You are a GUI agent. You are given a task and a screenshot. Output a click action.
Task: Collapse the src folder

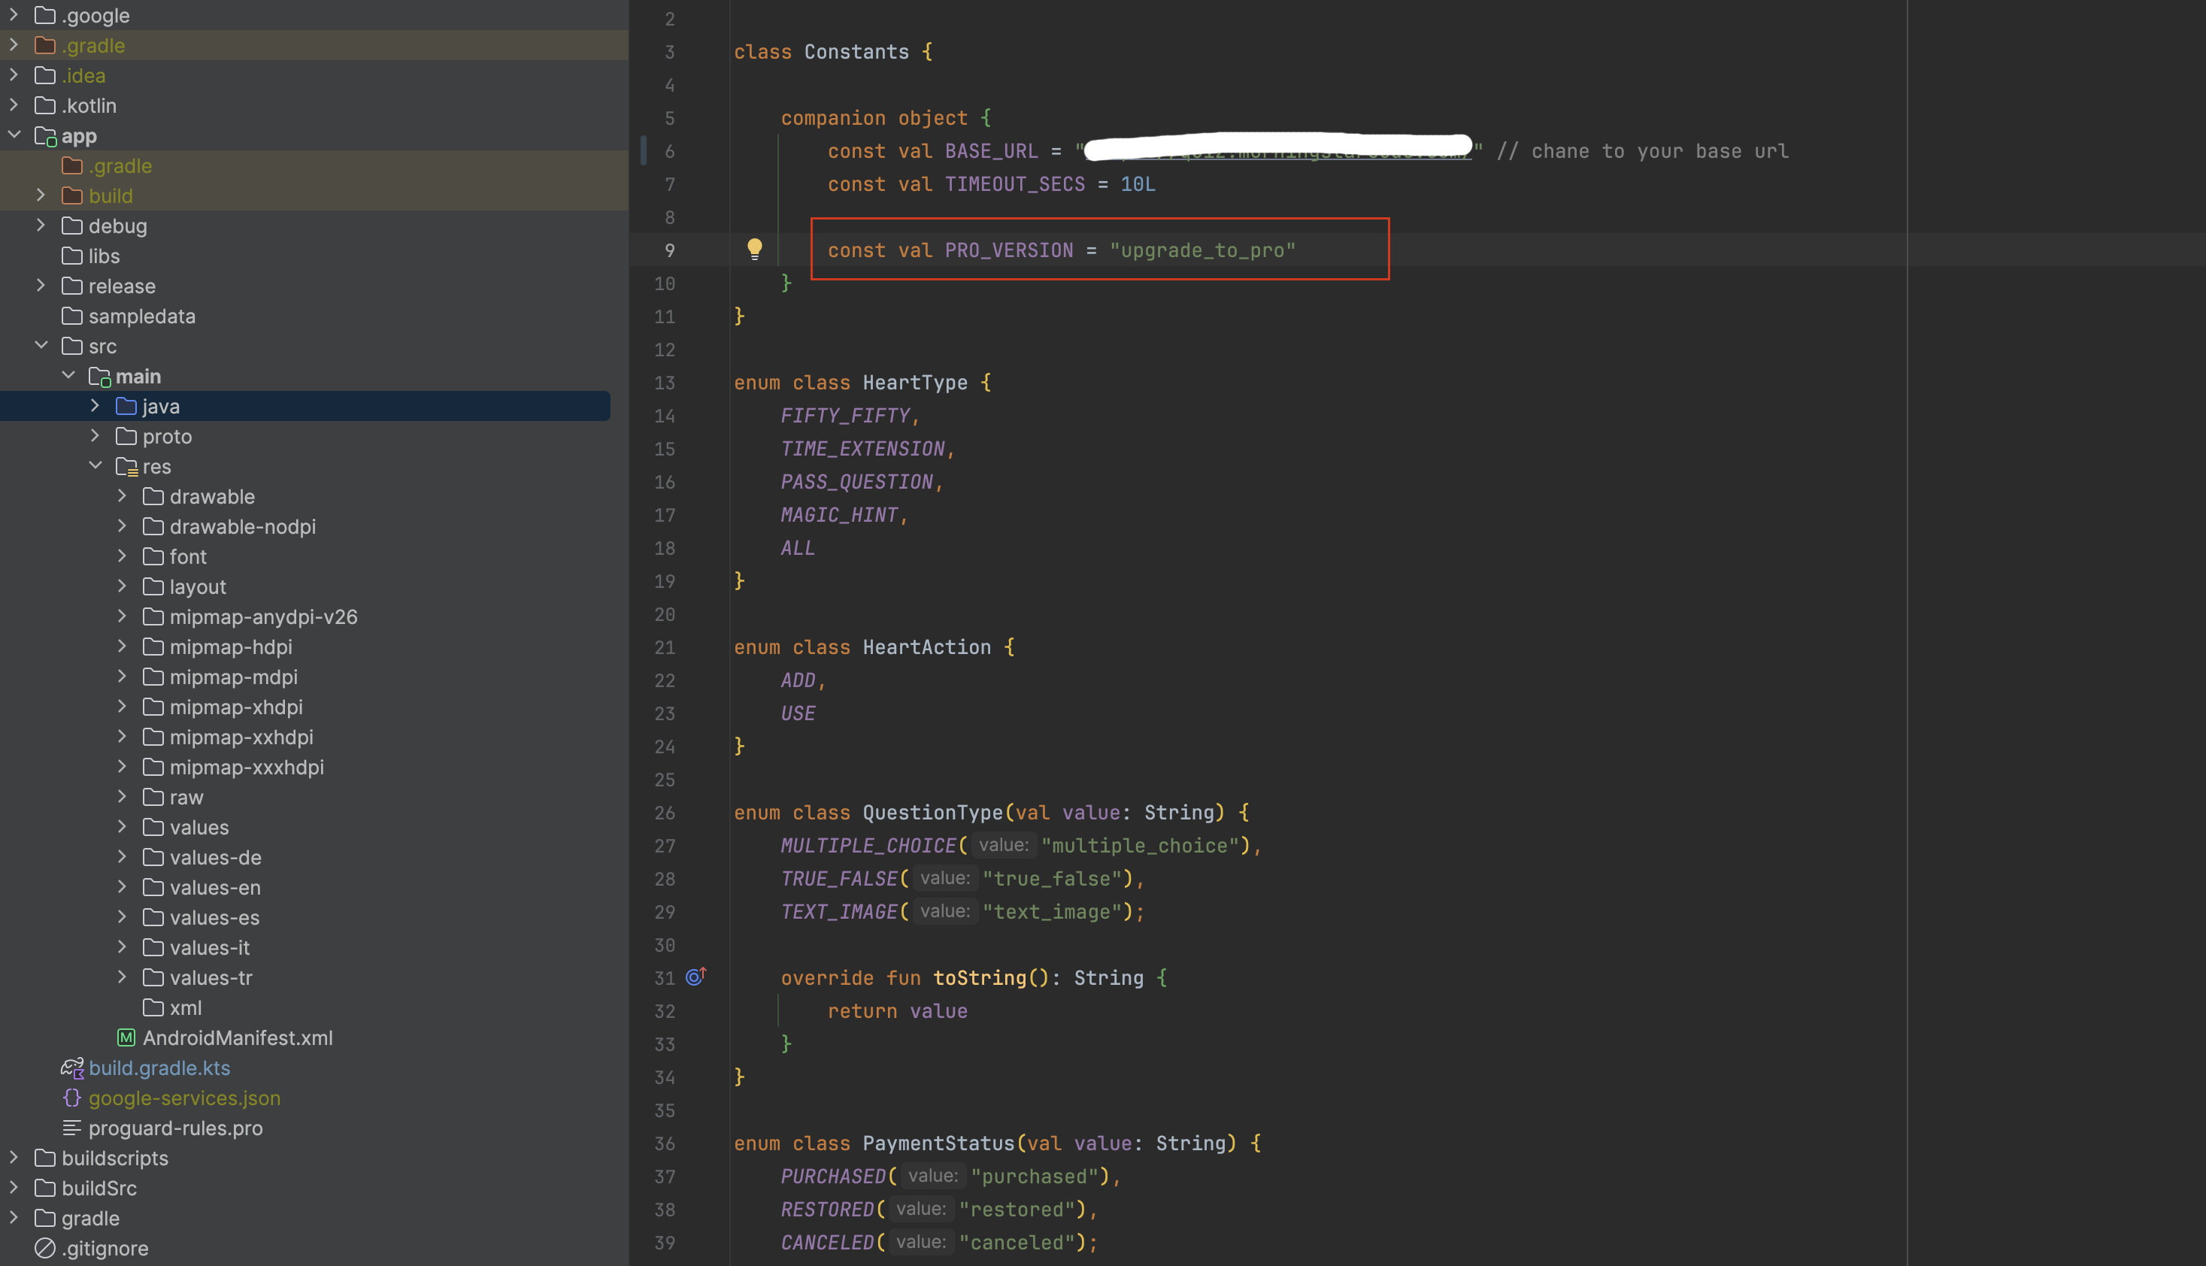pos(41,345)
